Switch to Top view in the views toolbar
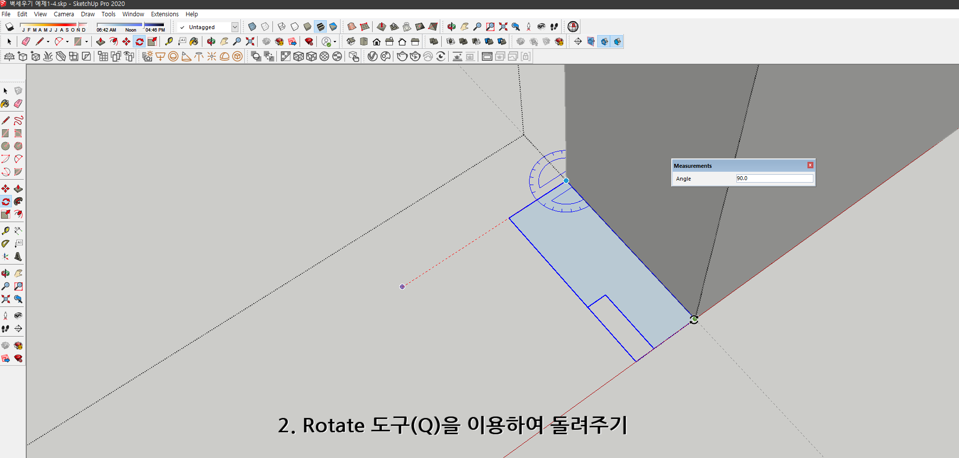 point(364,41)
